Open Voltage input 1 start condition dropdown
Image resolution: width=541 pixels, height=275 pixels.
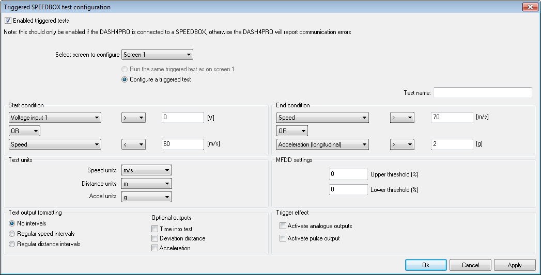click(54, 118)
